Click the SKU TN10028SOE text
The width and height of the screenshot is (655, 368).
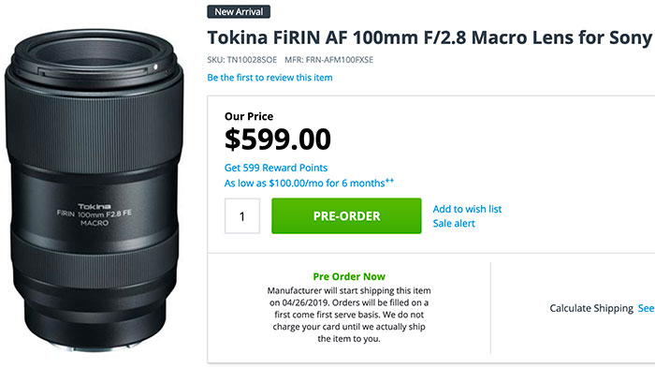[x=241, y=60]
